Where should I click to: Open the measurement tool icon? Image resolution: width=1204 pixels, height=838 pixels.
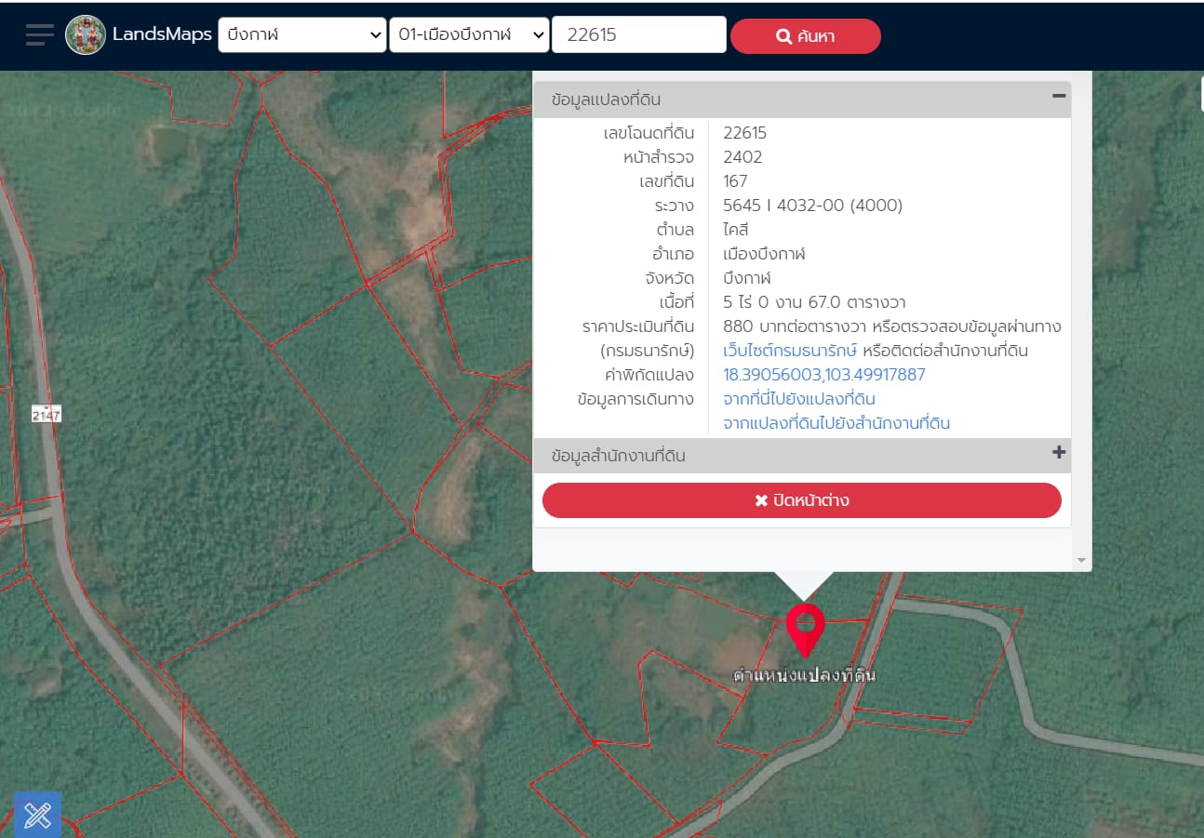38,816
